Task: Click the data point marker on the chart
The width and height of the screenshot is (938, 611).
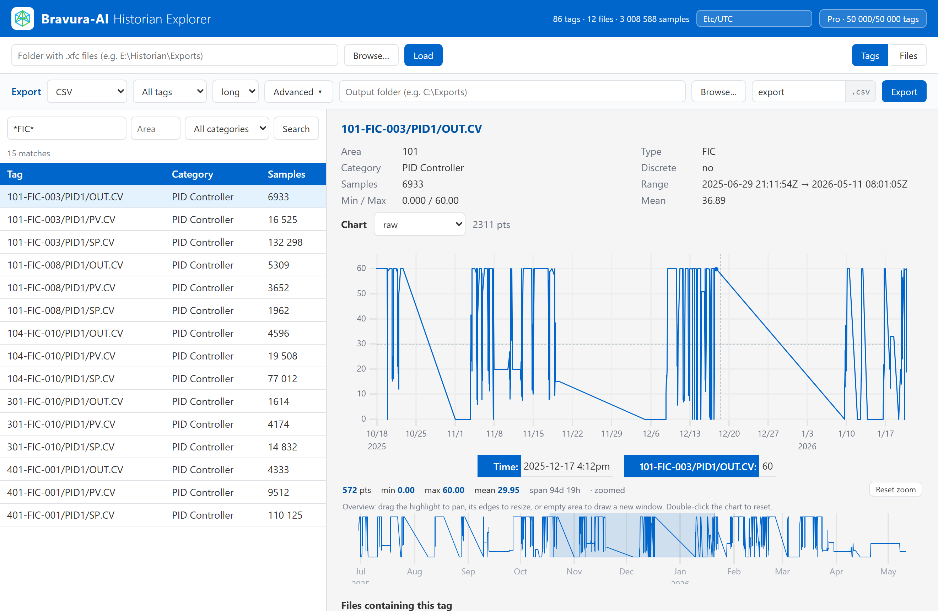Action: click(x=716, y=270)
